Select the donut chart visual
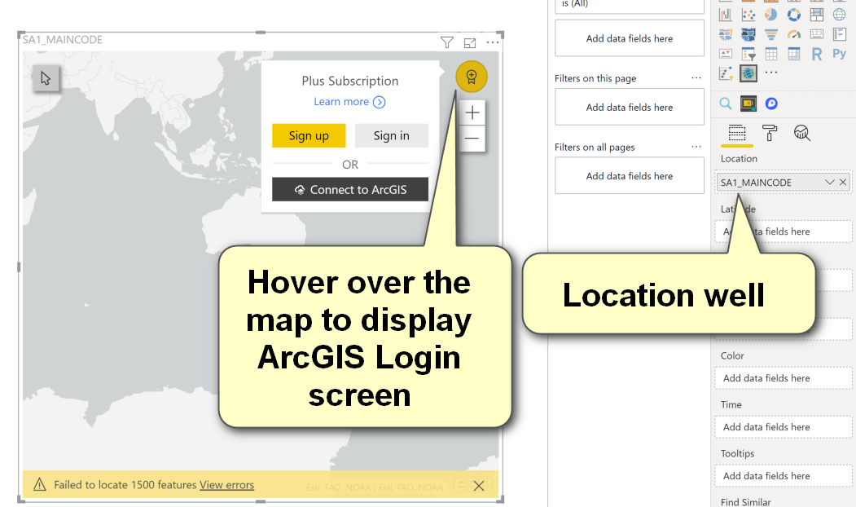The image size is (856, 507). (x=794, y=15)
